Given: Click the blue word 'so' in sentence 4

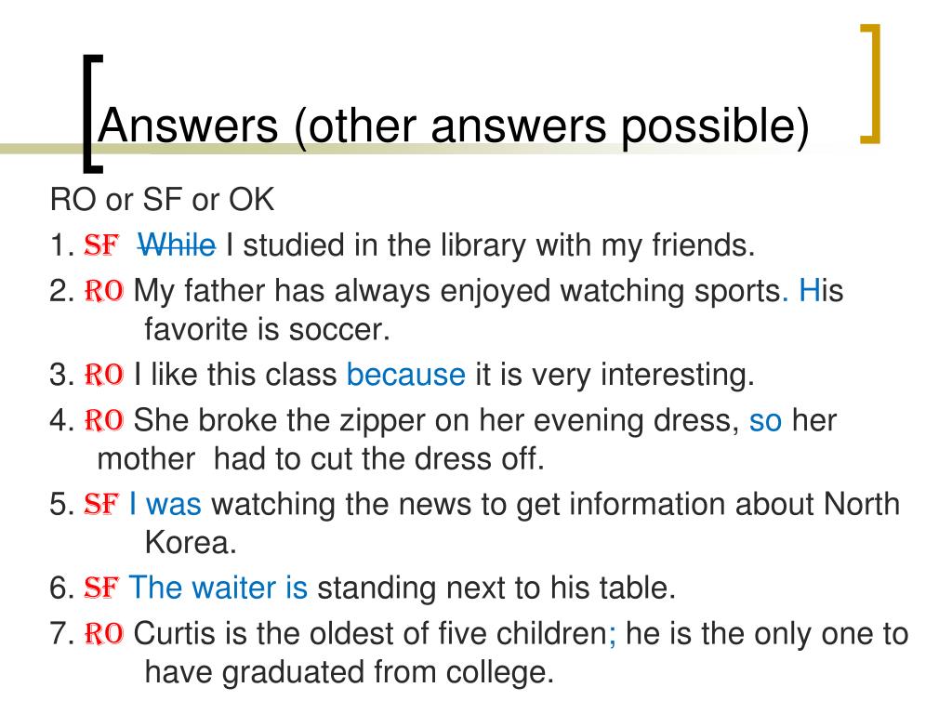Looking at the screenshot, I should 765,421.
